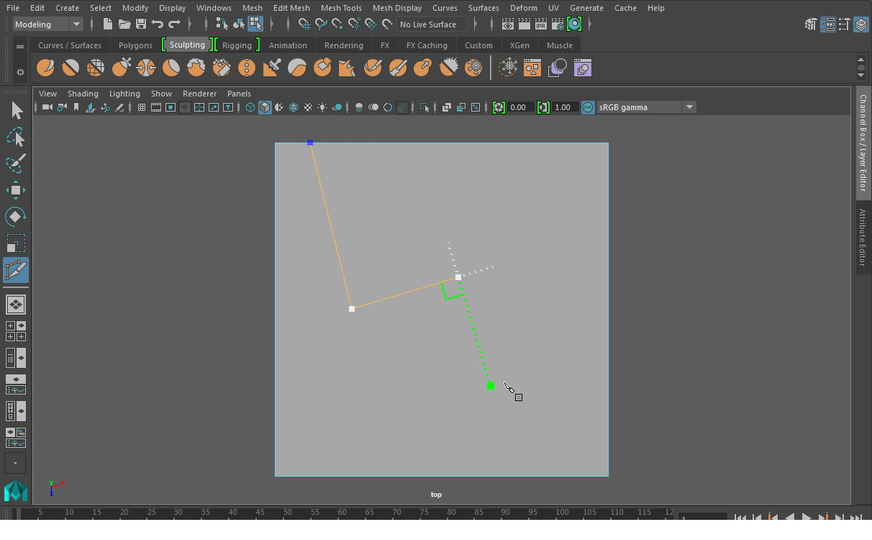Redo the last action
Viewport: 872px width, 540px height.
[x=173, y=24]
